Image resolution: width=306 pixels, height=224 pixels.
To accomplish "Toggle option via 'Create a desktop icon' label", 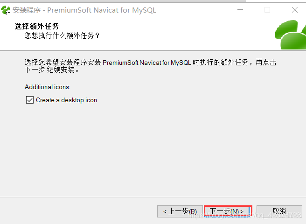I will (x=66, y=100).
